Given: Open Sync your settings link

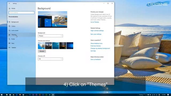Looking at the screenshot, I should [96, 34].
